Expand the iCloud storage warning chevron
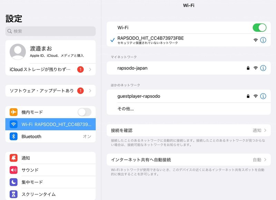 pos(90,69)
